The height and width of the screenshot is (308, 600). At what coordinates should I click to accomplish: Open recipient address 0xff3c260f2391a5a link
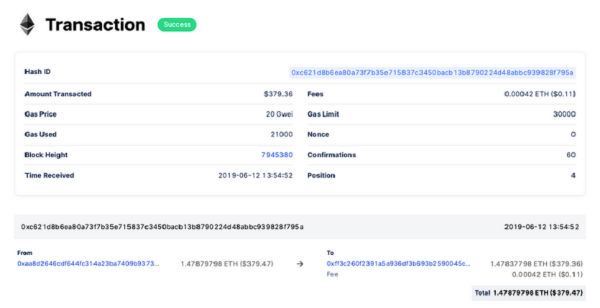click(398, 263)
